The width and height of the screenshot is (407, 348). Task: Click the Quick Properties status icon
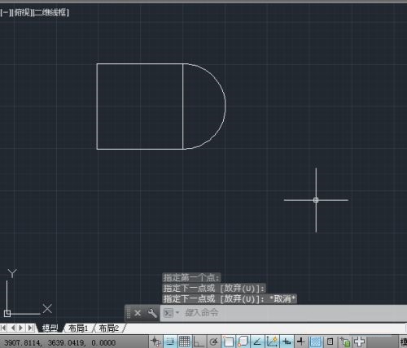coord(330,341)
